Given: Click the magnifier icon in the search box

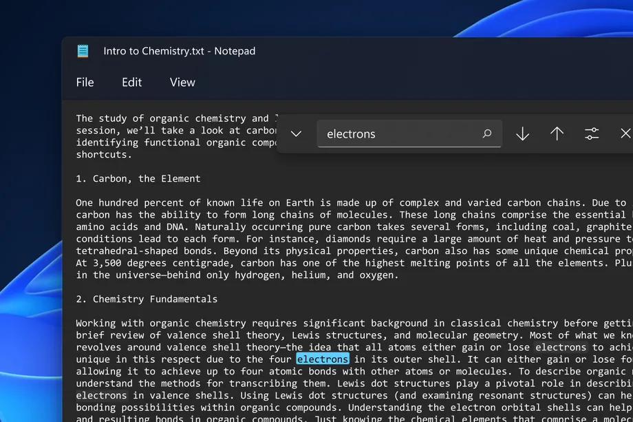Looking at the screenshot, I should pos(486,134).
